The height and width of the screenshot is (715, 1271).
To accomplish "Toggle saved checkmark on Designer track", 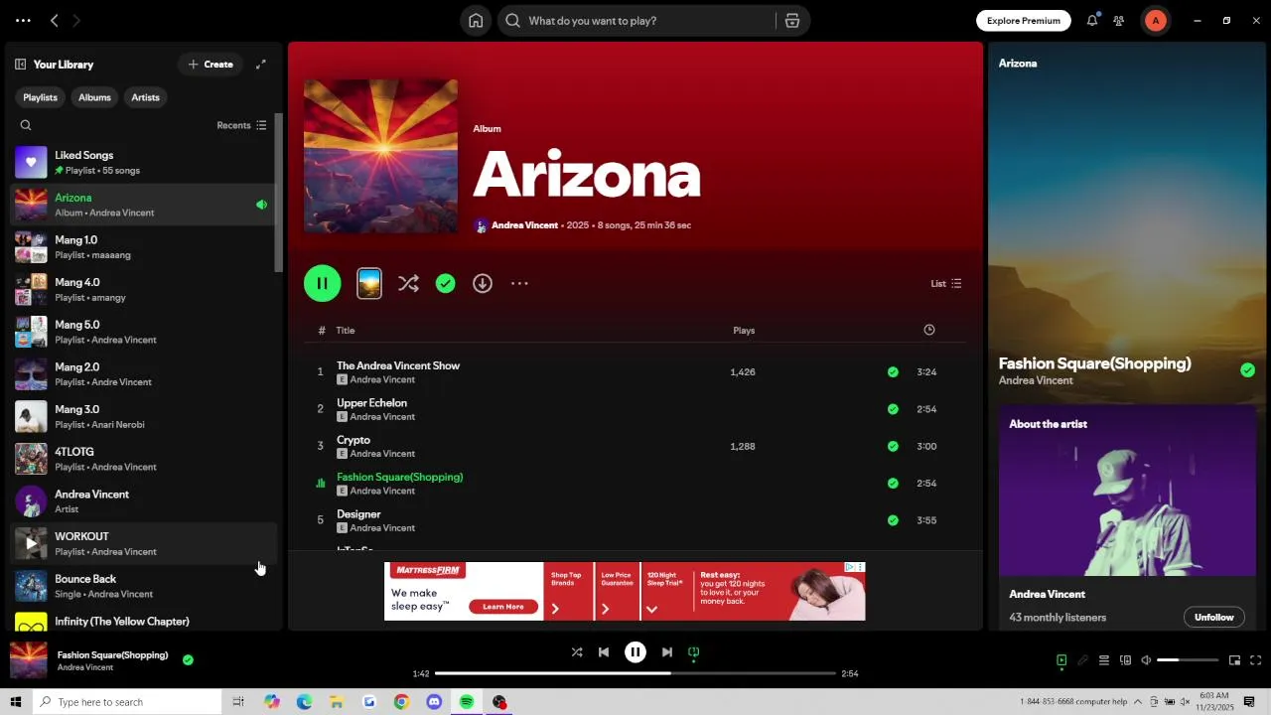I will point(893,520).
